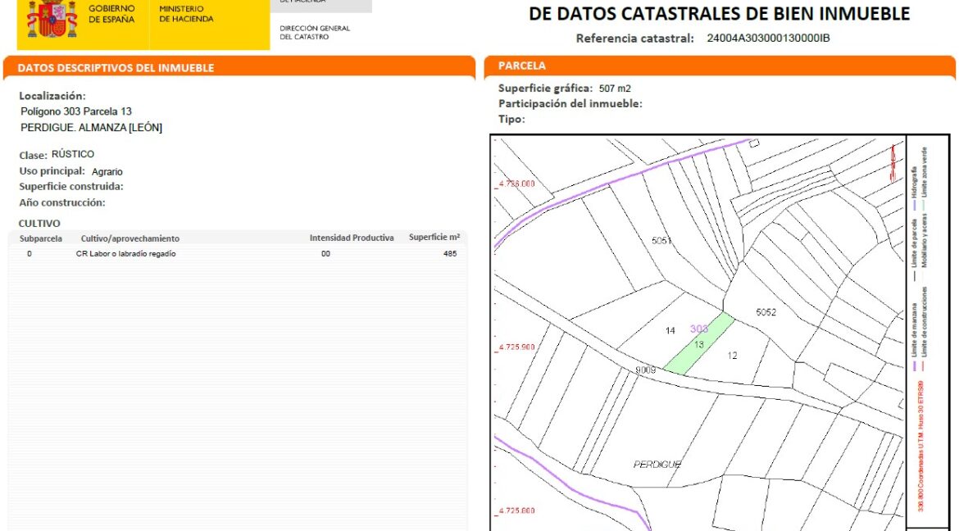Click the 'PARCELA' section header
This screenshot has width=959, height=531.
[522, 66]
